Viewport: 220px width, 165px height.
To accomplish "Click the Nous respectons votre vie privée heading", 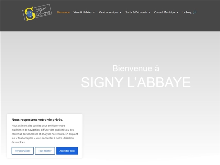I will click(37, 120).
